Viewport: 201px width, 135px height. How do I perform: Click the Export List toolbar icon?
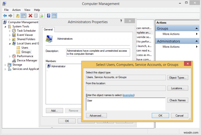click(41, 16)
